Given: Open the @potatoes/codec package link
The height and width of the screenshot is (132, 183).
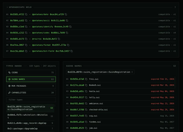Looking at the screenshot, I should click(41, 33).
